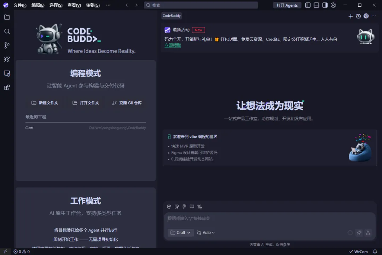382x255 pixels.
Task: Click the robot mascot in activity banner
Action: pos(365,36)
